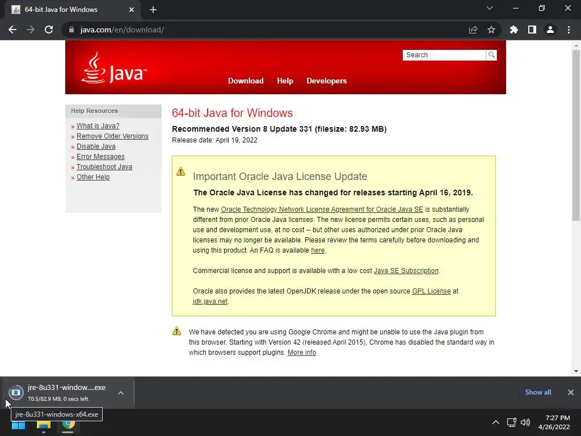This screenshot has height=436, width=581.
Task: Open the clock showing 7:27 PM
Action: click(x=554, y=422)
